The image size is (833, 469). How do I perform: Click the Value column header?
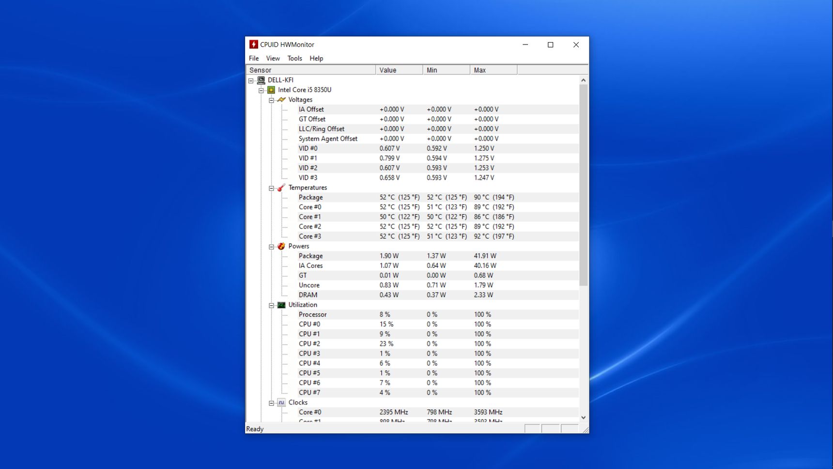[x=399, y=70]
